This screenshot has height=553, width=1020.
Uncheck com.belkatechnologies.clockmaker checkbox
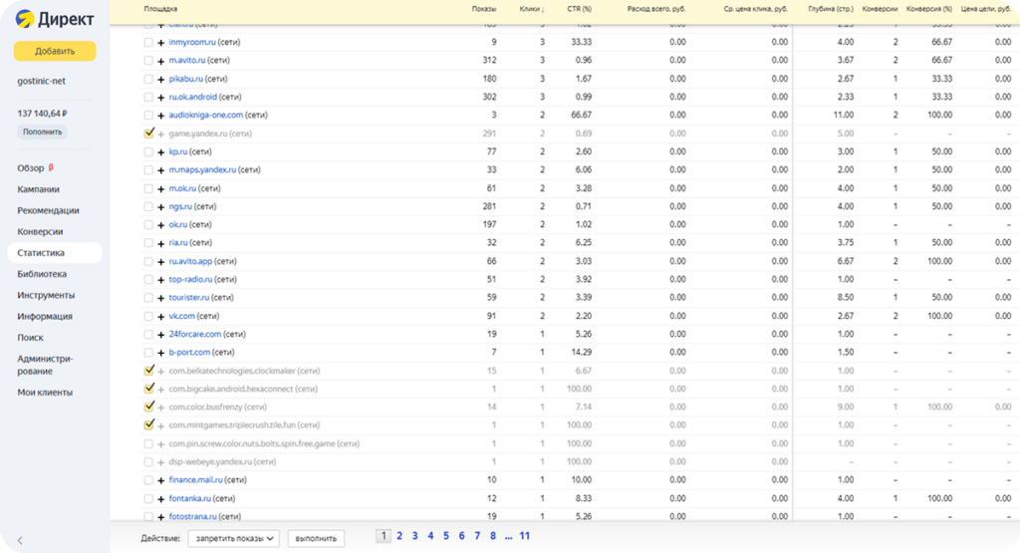tap(148, 371)
